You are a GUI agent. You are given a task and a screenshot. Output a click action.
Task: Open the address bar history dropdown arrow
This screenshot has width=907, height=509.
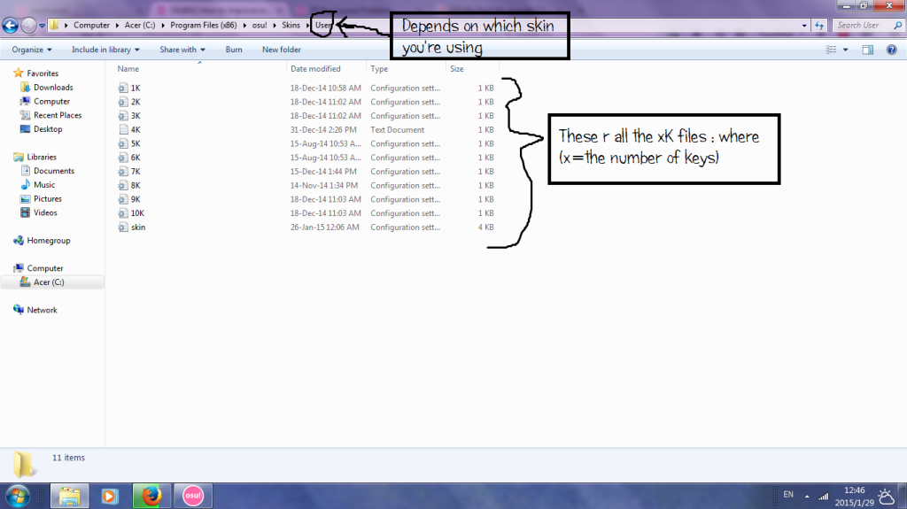click(x=804, y=26)
